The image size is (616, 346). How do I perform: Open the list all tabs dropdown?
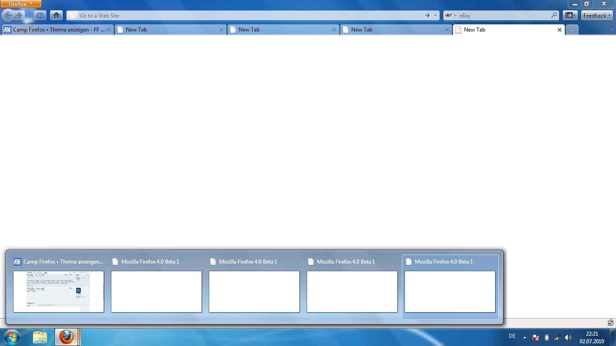point(612,30)
